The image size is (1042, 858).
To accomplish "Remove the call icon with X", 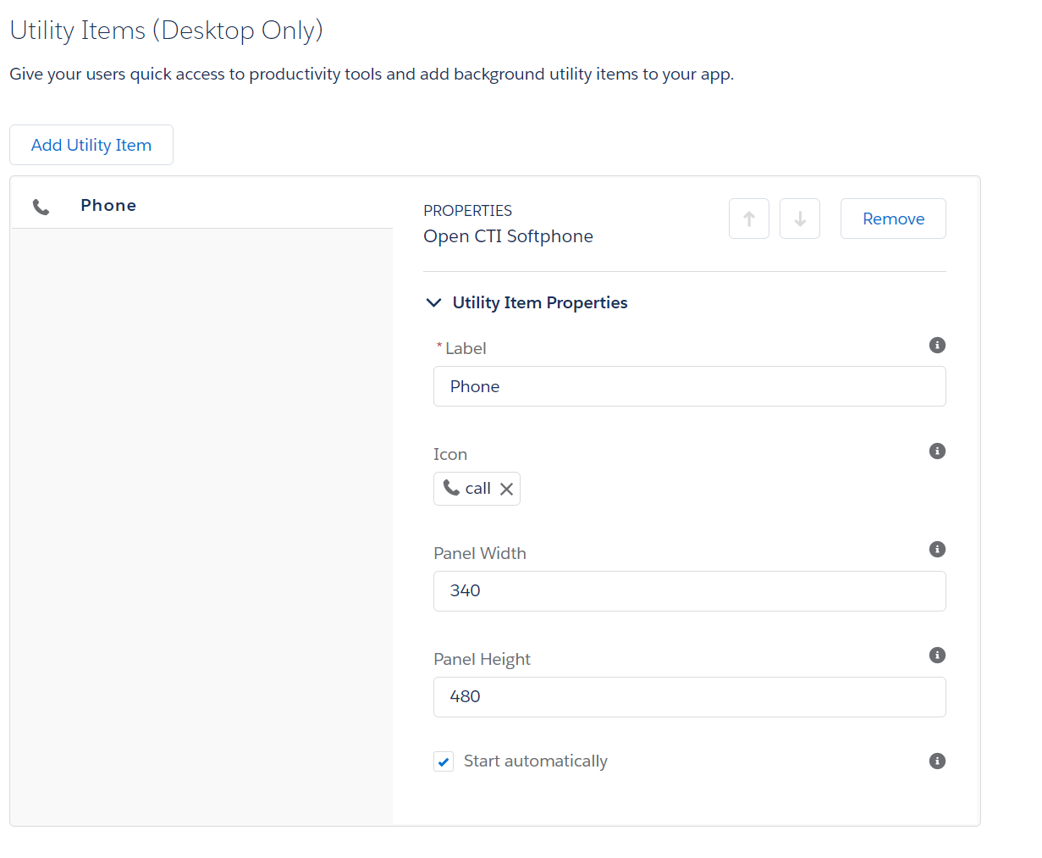I will [x=506, y=489].
